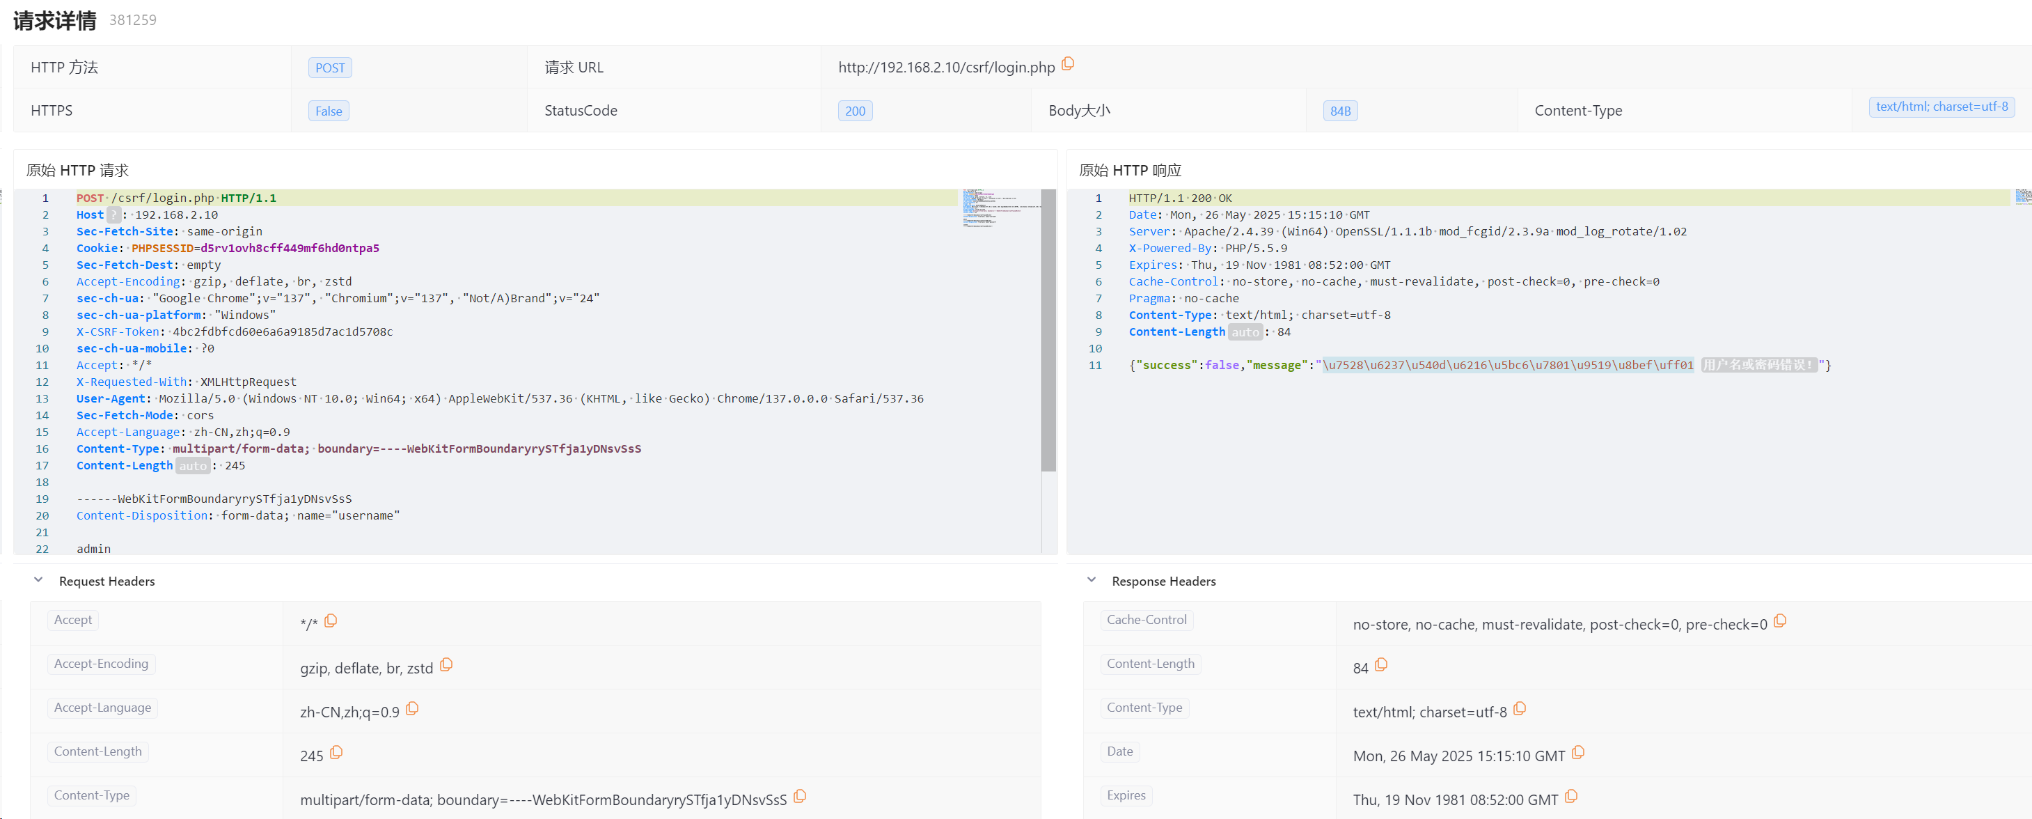This screenshot has width=2032, height=819.
Task: Click the unknown marker after Host in request
Action: [x=113, y=214]
